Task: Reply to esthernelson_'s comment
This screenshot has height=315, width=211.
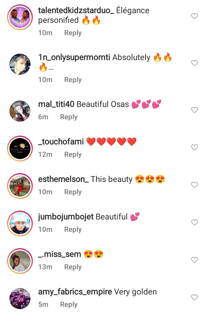Action: pos(73,192)
